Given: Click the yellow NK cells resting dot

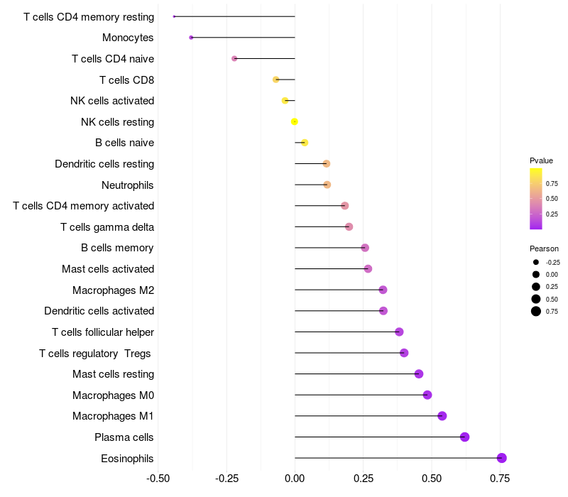Looking at the screenshot, I should [x=295, y=121].
